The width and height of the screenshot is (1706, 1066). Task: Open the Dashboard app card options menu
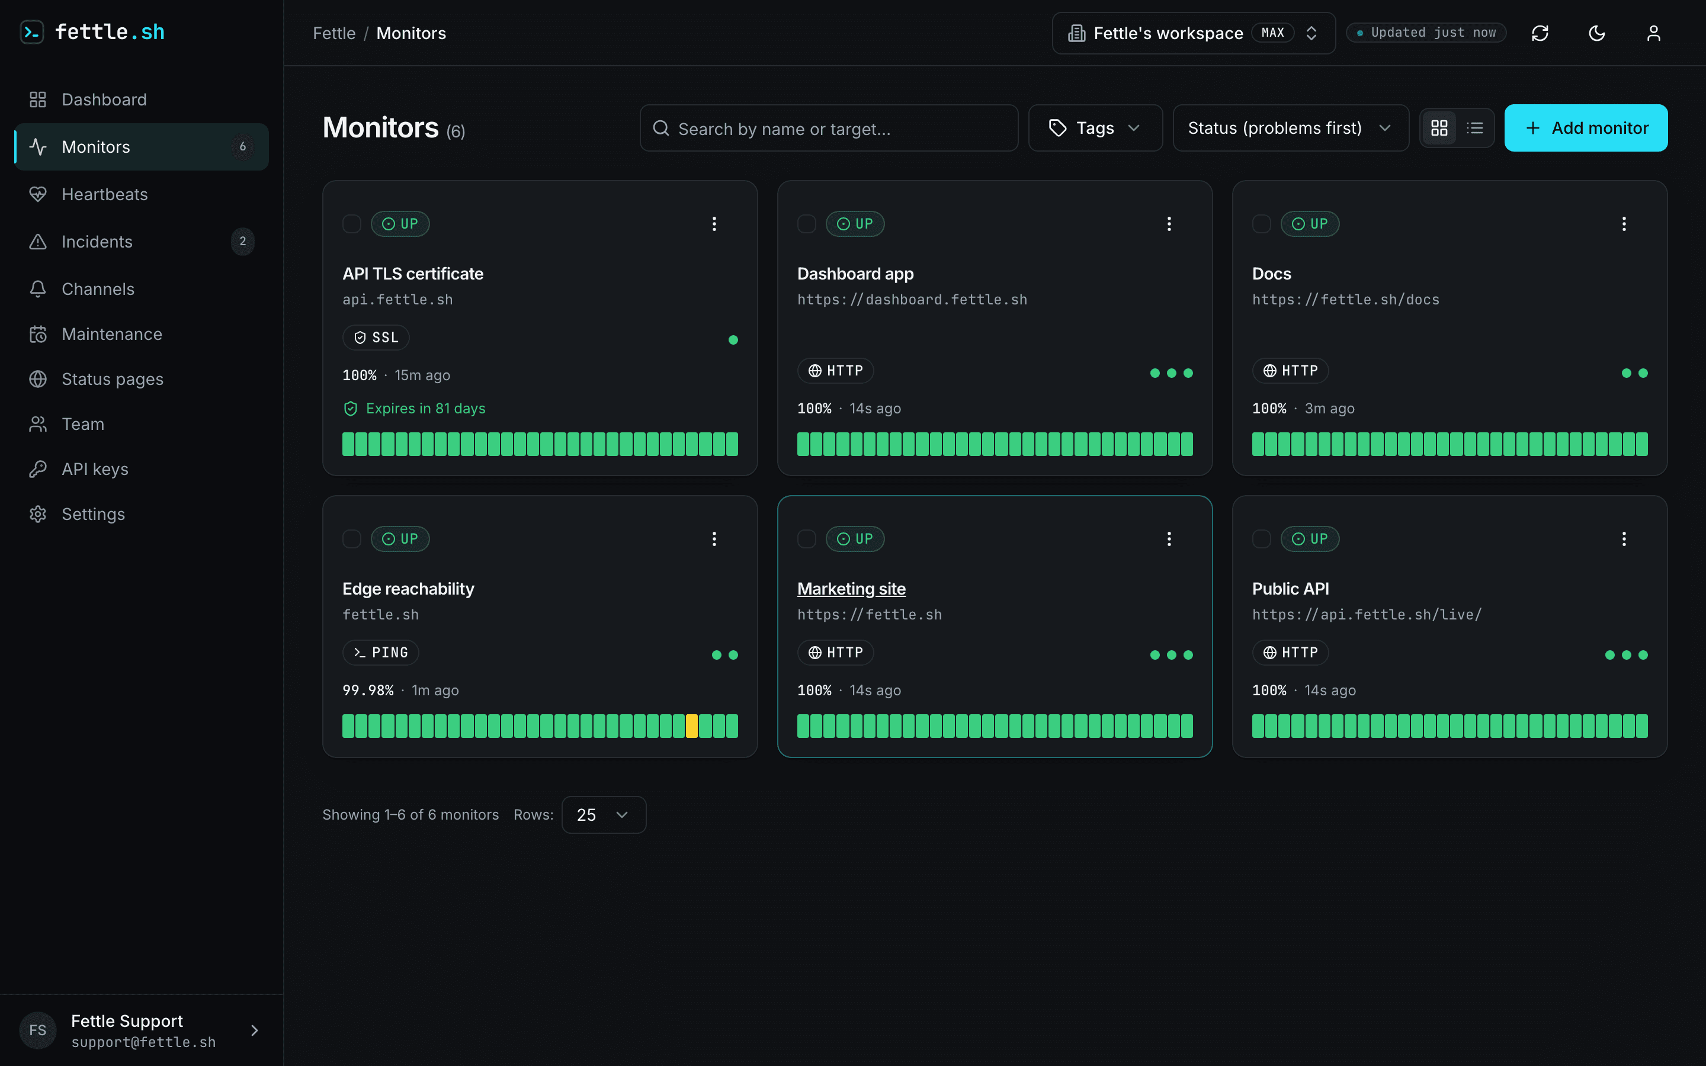coord(1169,224)
